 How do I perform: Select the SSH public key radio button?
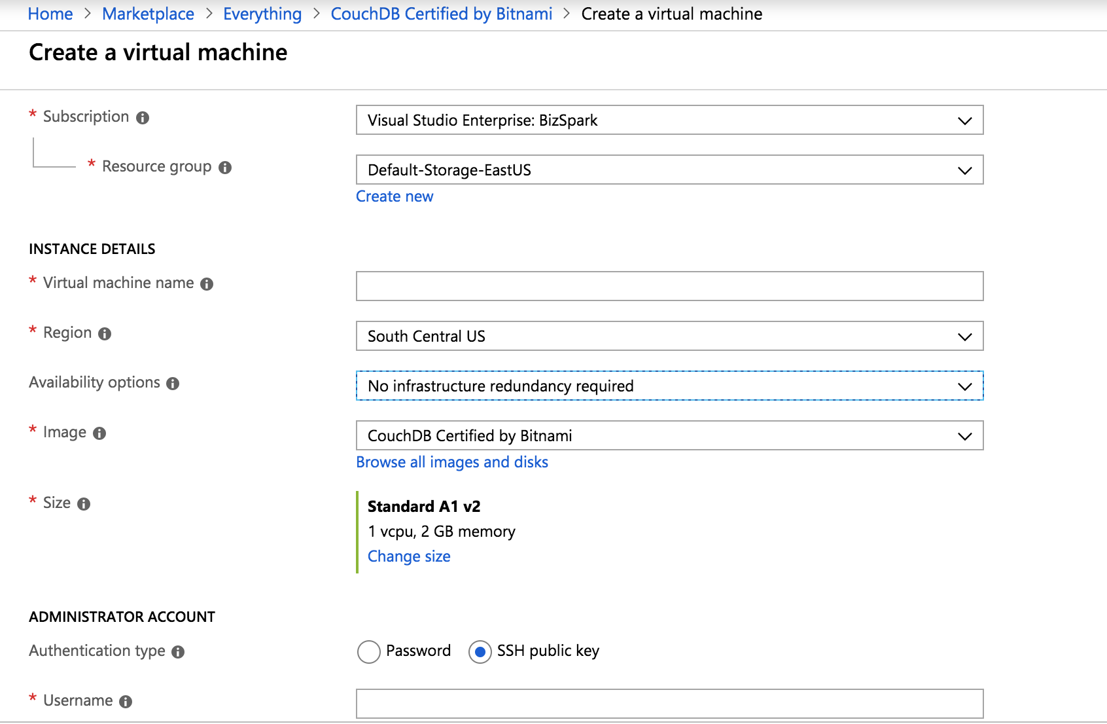480,652
